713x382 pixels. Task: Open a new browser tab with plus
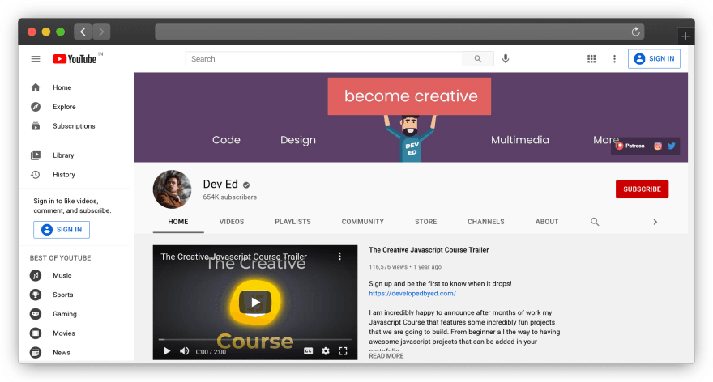pyautogui.click(x=685, y=36)
